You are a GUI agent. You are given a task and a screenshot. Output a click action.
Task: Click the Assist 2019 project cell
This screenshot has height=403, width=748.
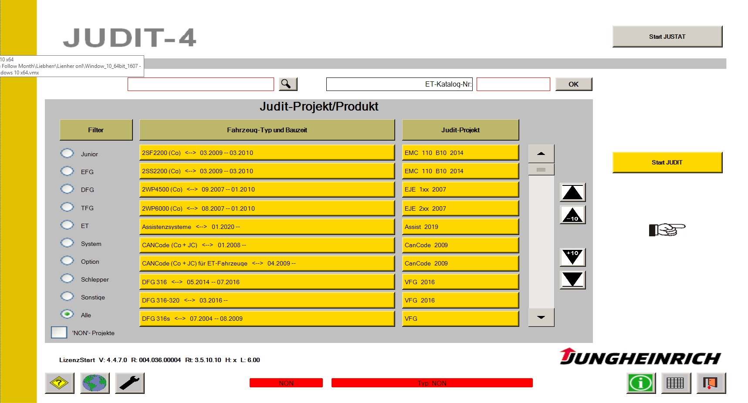point(460,227)
